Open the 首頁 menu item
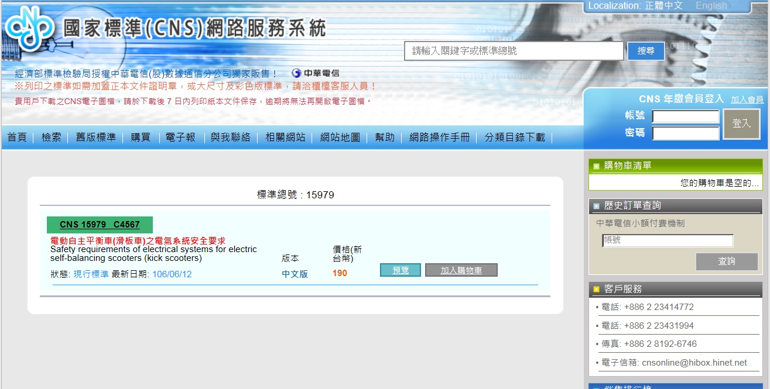Image resolution: width=770 pixels, height=389 pixels. pos(16,138)
